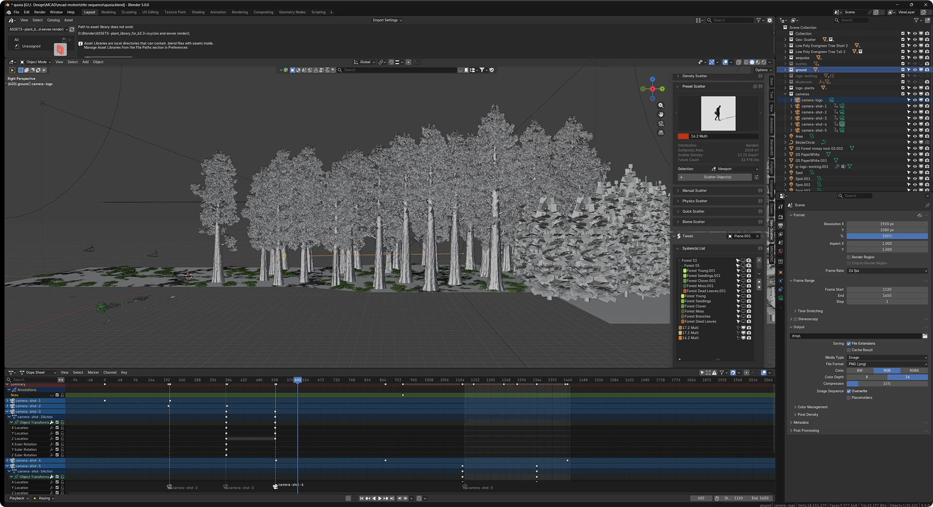
Task: Expand the Density Scatter panel
Action: point(694,76)
